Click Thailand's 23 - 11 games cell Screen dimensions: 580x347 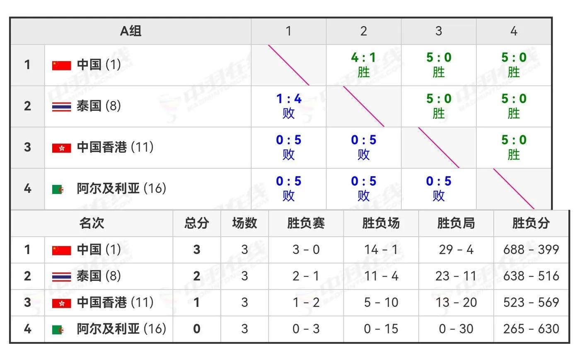[x=456, y=276]
